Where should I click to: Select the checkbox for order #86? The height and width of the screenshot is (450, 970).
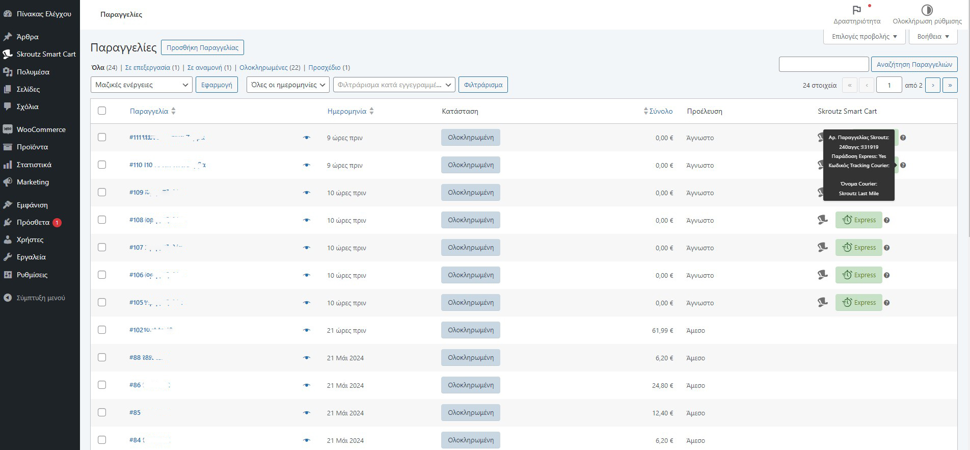(102, 385)
